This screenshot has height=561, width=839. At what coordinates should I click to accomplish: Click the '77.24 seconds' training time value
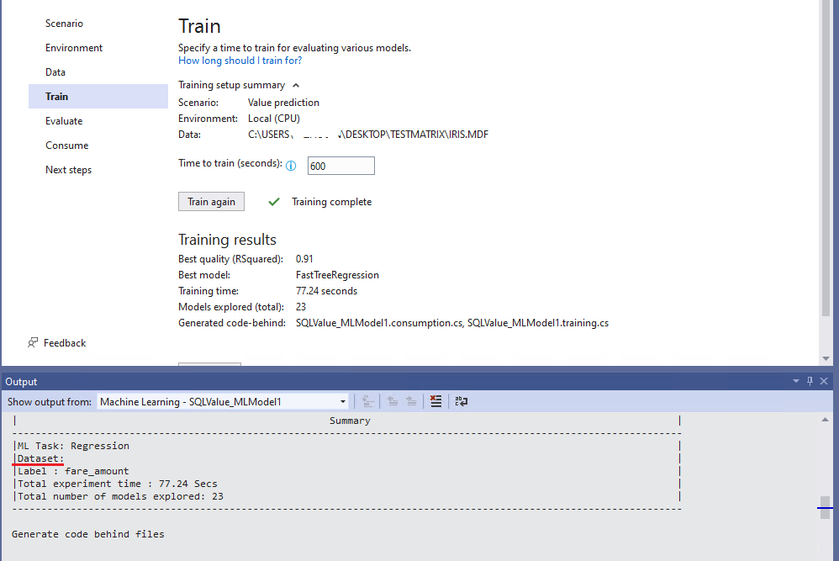pyautogui.click(x=326, y=291)
